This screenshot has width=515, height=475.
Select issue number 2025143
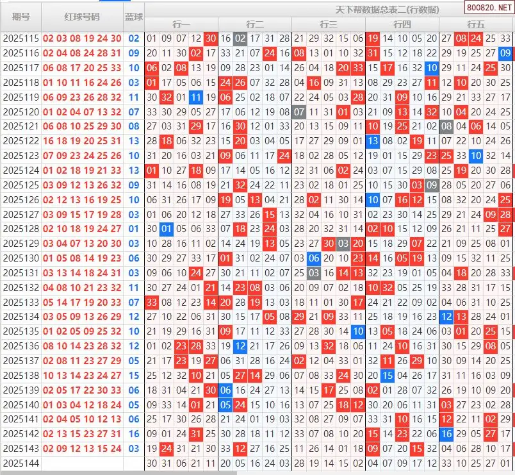pos(20,449)
